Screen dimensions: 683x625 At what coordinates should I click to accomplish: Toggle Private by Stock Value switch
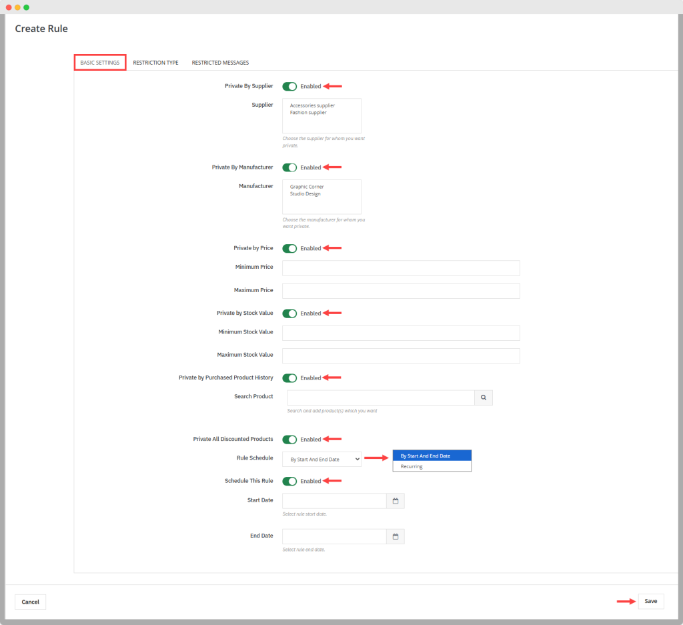(x=289, y=313)
